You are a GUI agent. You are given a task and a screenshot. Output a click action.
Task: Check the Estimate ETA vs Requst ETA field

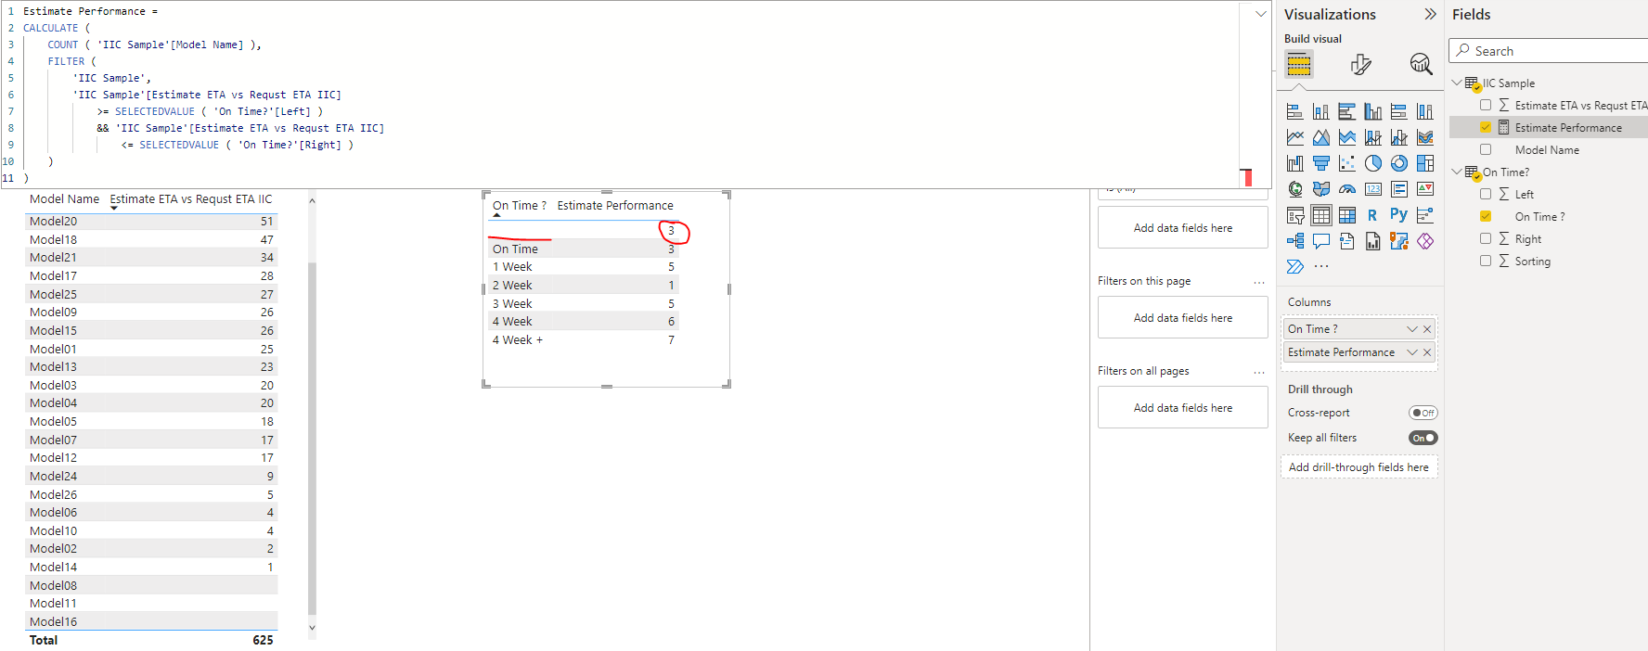pos(1486,105)
